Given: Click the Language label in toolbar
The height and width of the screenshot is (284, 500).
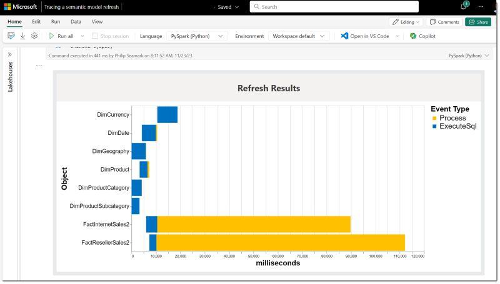Looking at the screenshot, I should pyautogui.click(x=151, y=36).
